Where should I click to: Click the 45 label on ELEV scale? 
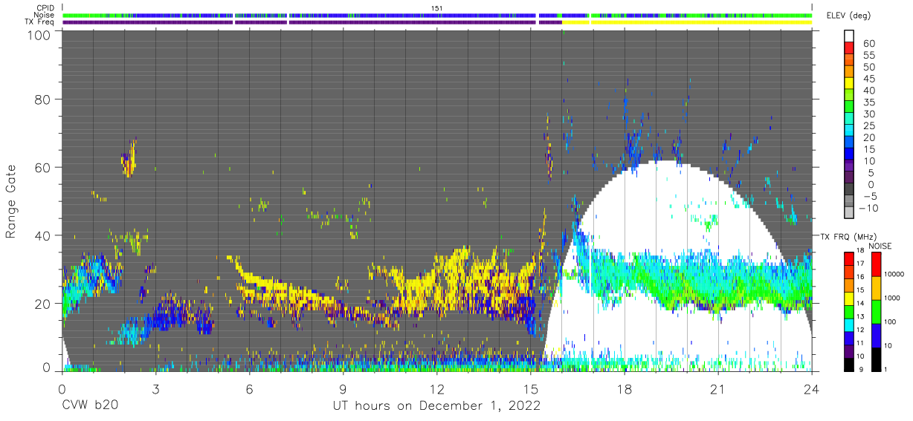click(868, 79)
